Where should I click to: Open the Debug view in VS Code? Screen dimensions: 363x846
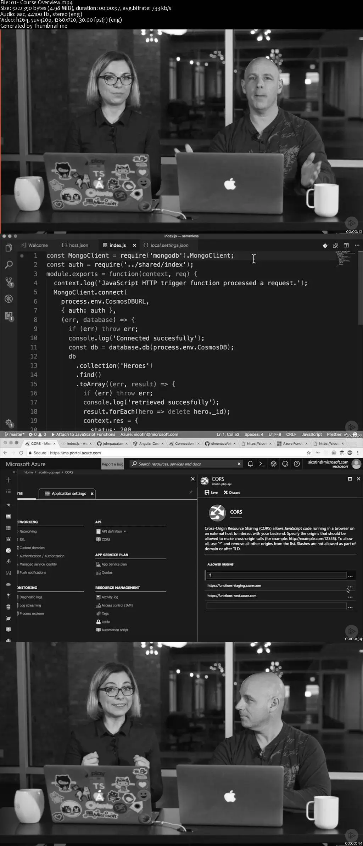click(x=9, y=298)
